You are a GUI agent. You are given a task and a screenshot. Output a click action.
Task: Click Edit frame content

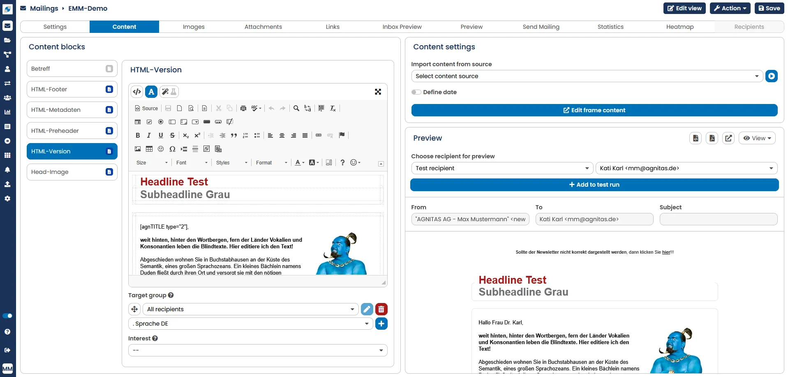tap(594, 110)
